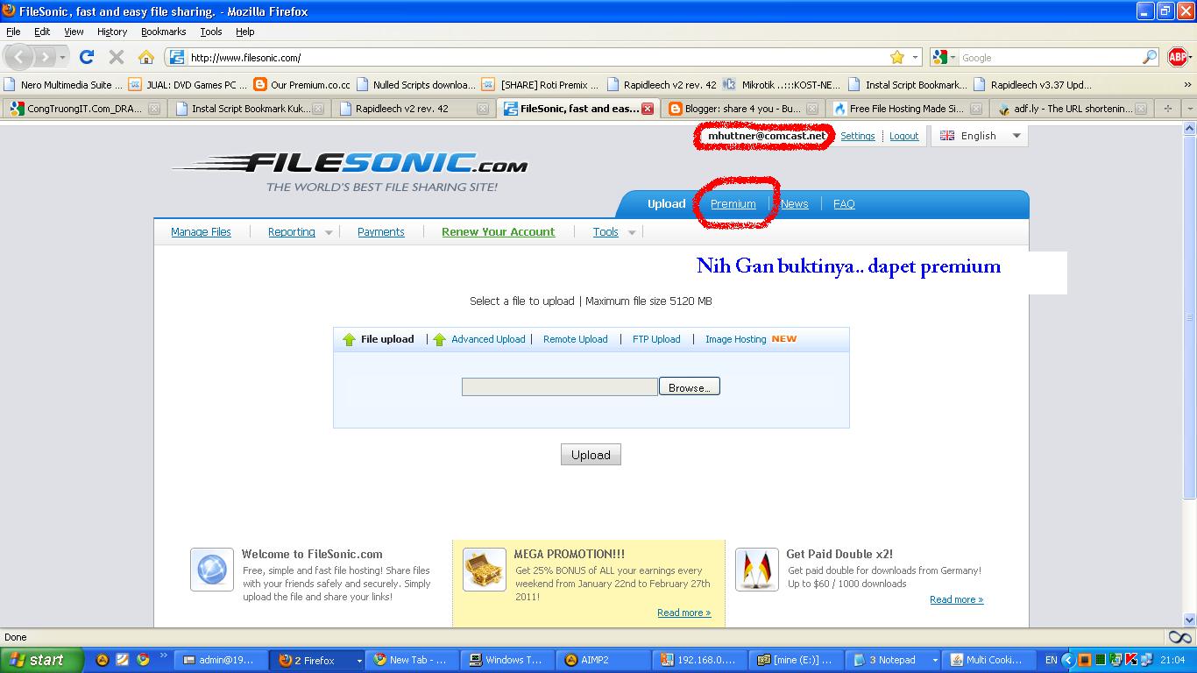Viewport: 1197px width, 673px height.
Task: Show more bookmarks chevron
Action: (x=1188, y=85)
